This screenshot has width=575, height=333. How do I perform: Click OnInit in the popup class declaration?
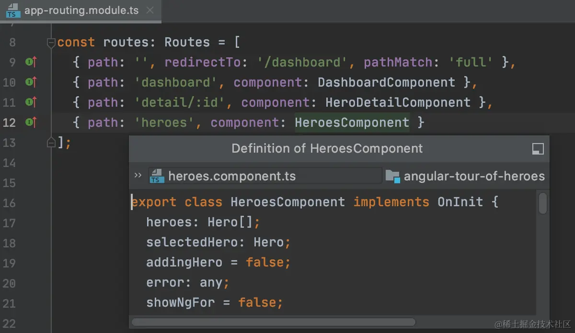coord(460,202)
